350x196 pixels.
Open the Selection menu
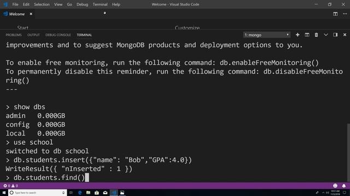[x=42, y=4]
